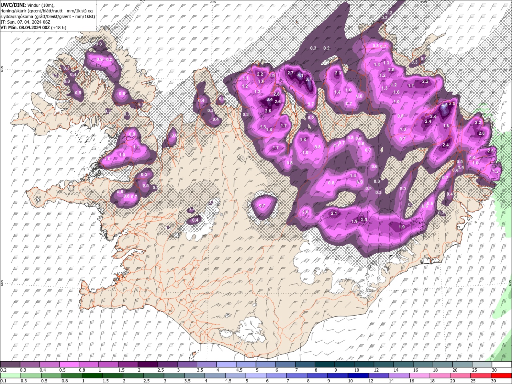The height and width of the screenshot is (384, 512).
Task: Click the darkest purple 2–2.5 snow legend swatch
Action: point(147,364)
